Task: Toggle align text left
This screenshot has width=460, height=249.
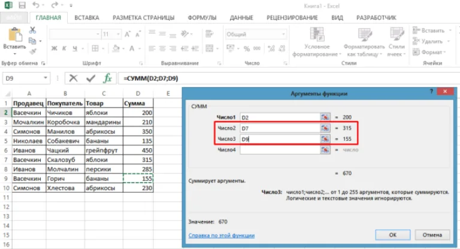Action: 152,48
